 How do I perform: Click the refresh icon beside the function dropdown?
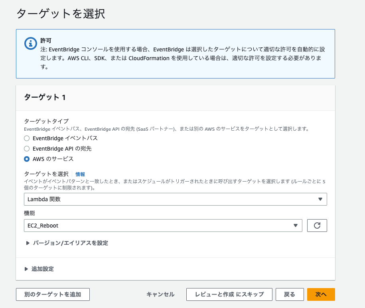coord(317,225)
